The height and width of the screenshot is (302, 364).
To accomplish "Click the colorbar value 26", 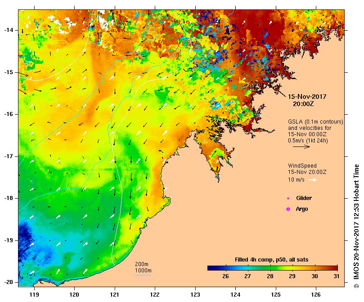I will 225,276.
